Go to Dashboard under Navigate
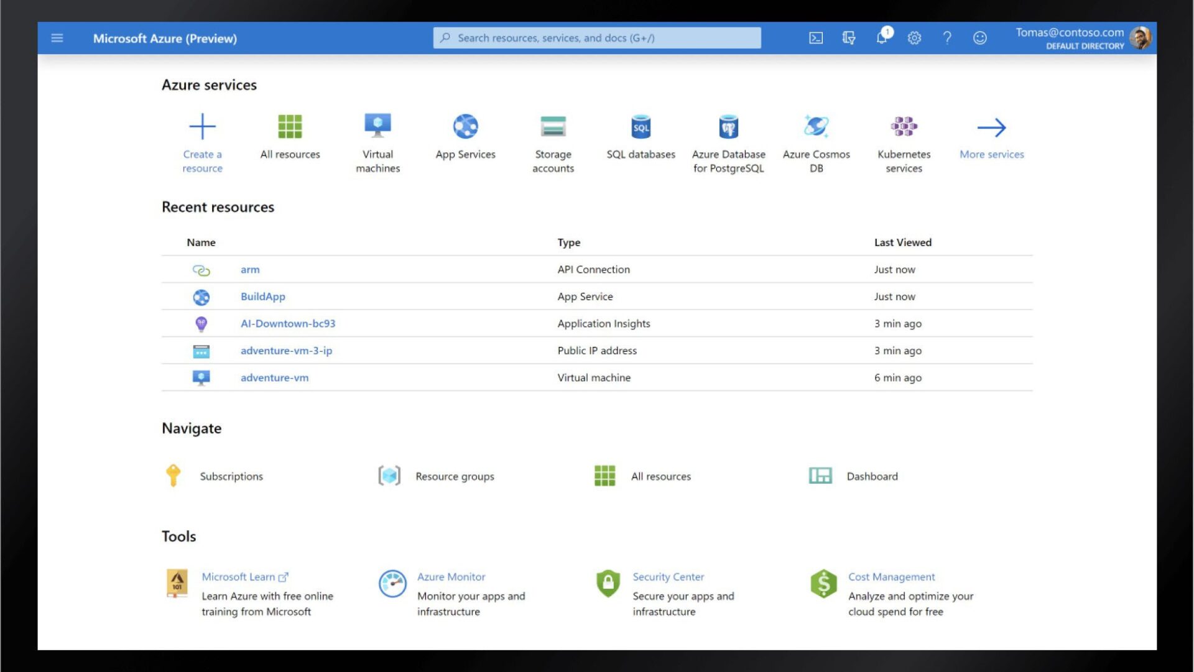1194x672 pixels. [872, 476]
